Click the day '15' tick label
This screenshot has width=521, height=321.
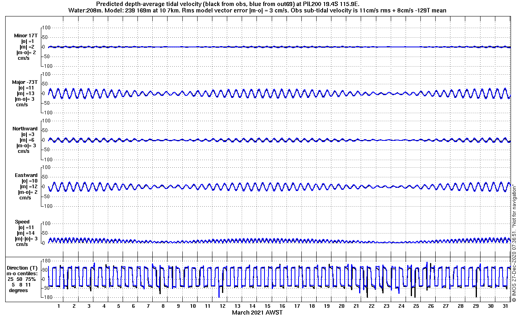tap(267, 306)
